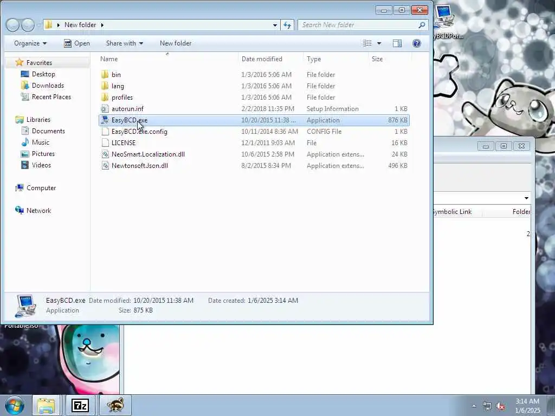Toggle the preview pane icon

(397, 43)
